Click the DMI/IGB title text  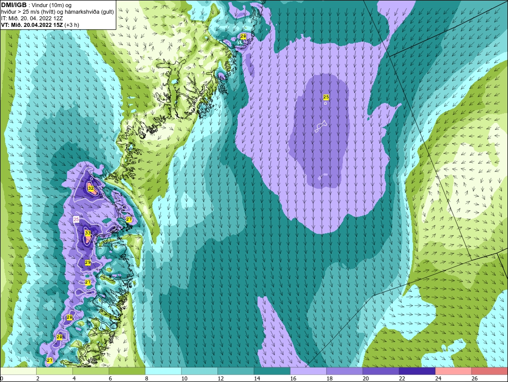14,5
